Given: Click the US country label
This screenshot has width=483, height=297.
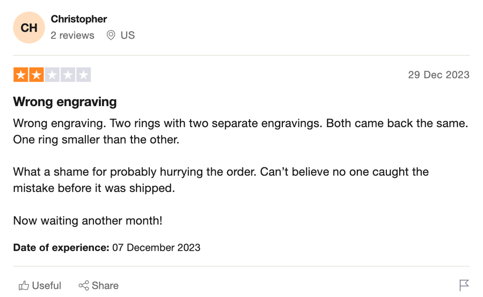Looking at the screenshot, I should point(128,35).
